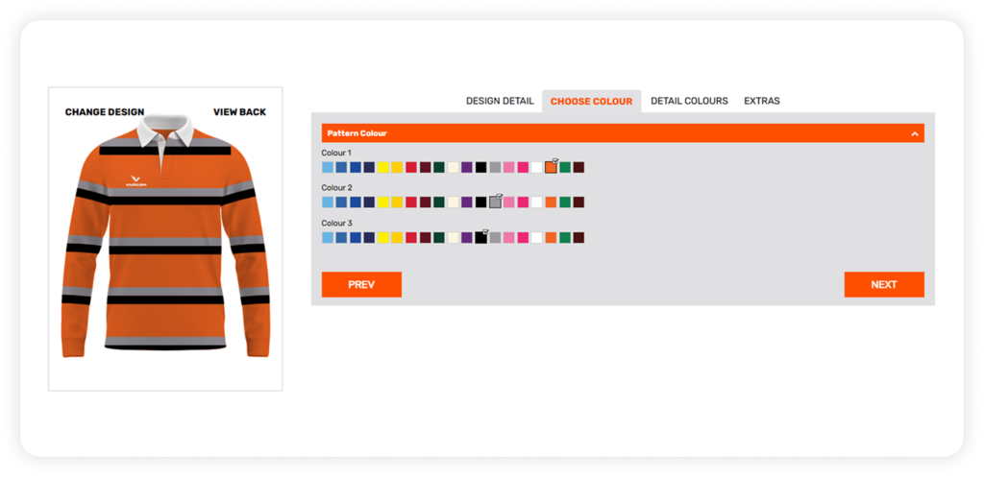Choose white swatch in Colour 2 row
Viewport: 984px width, 477px height.
click(x=536, y=203)
